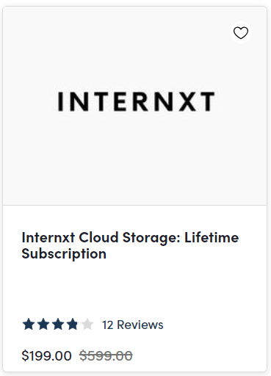Add Internxt deal to wishlist via heart icon

tap(241, 33)
